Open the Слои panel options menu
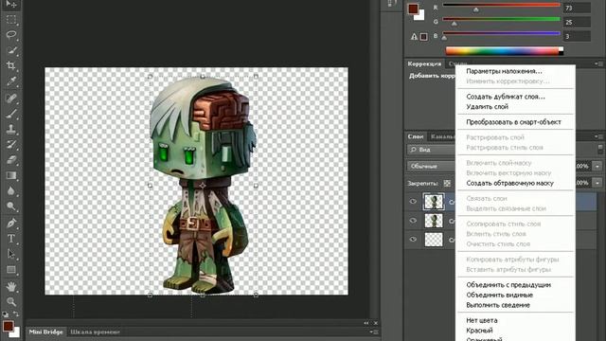Screen dimensions: 606x341 tap(599, 136)
